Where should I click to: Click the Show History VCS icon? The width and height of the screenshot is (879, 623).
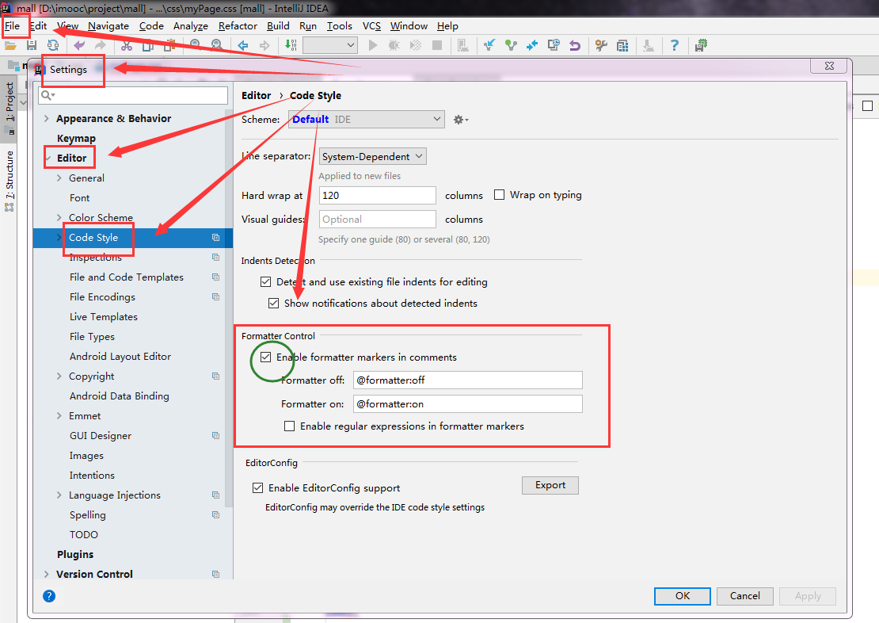click(x=554, y=45)
